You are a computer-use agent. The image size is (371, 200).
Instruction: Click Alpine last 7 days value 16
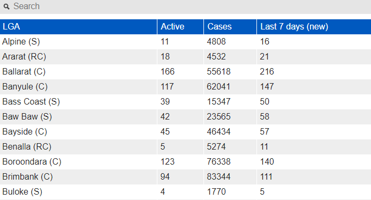(x=264, y=42)
